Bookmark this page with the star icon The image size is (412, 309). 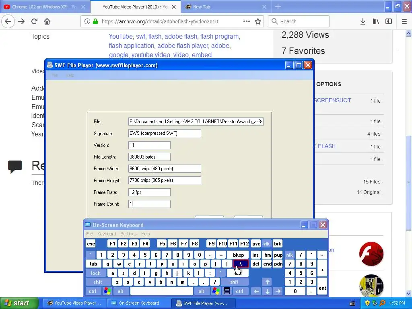point(258,21)
